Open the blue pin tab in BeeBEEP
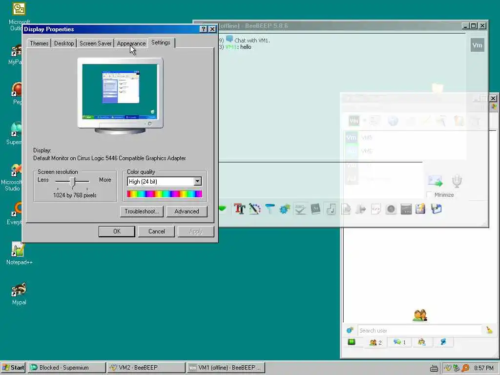The height and width of the screenshot is (375, 500). [443, 342]
